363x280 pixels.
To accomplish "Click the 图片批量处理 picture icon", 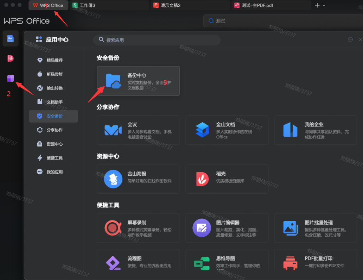I will 291,228.
